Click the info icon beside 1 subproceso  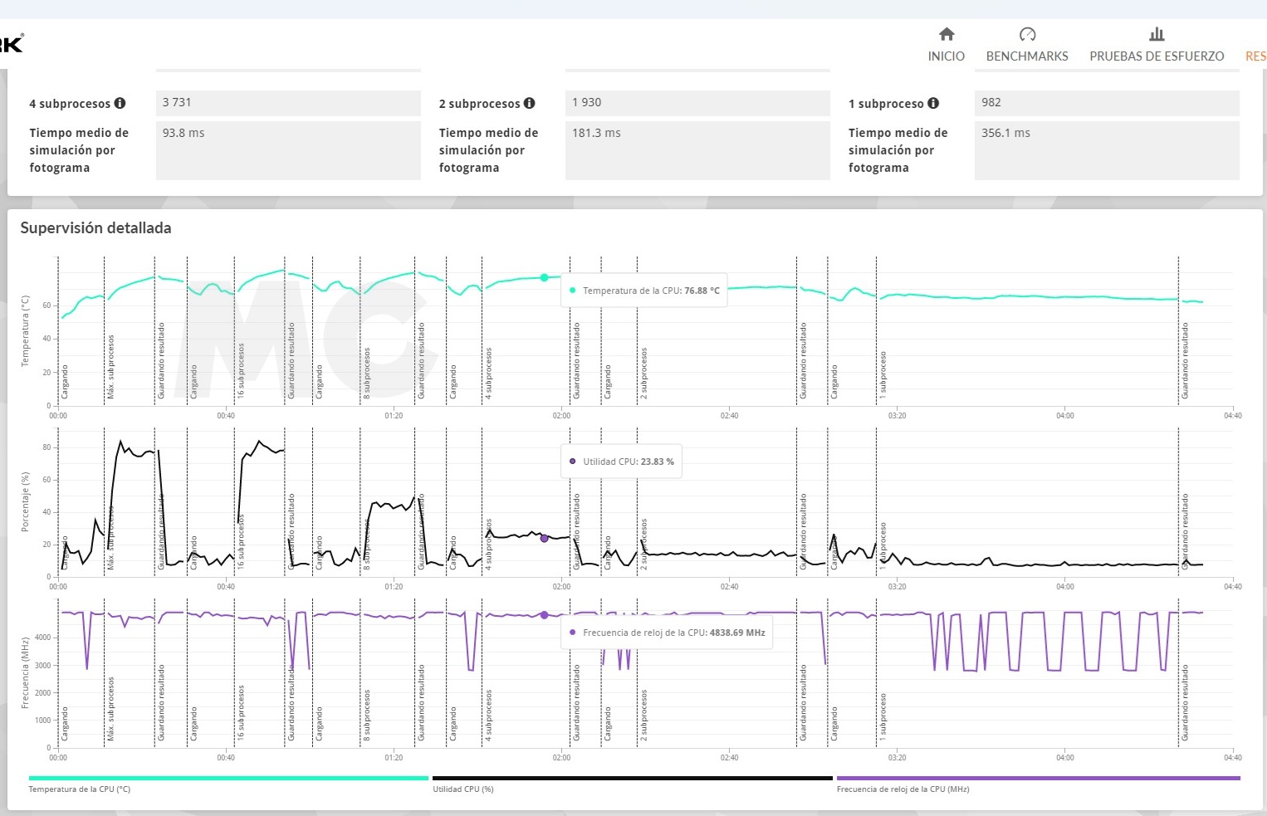click(933, 103)
